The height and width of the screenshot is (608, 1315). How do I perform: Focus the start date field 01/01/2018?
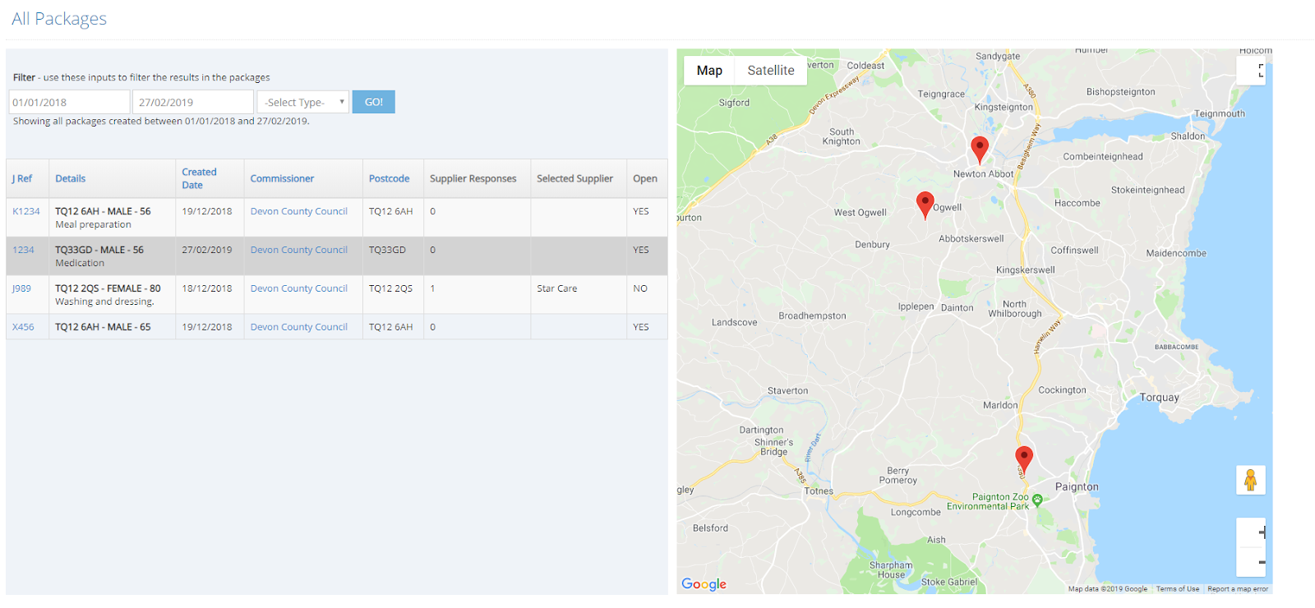[x=69, y=102]
